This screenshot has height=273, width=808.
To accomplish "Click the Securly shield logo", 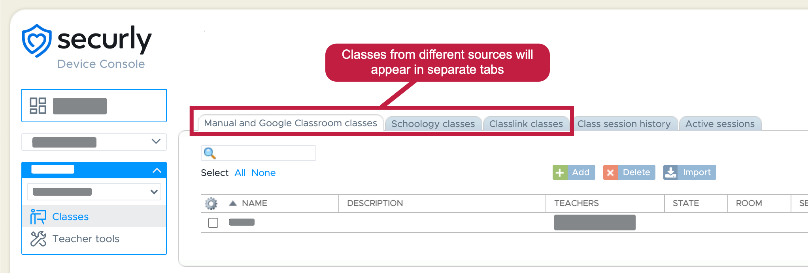I will pyautogui.click(x=36, y=41).
